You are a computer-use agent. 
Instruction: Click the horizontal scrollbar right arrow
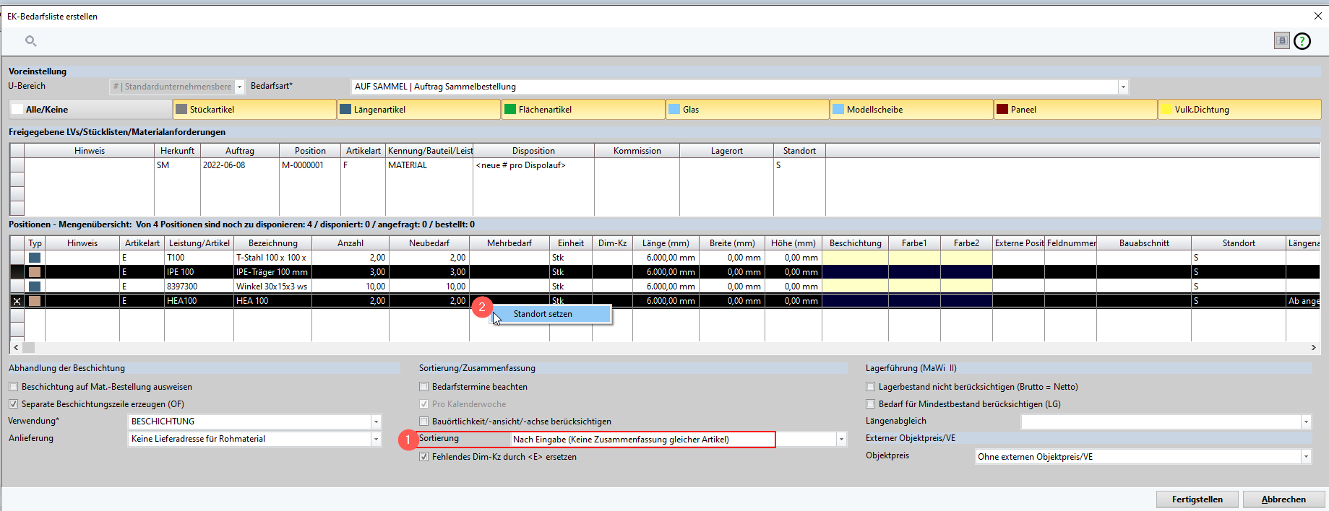tap(1313, 347)
